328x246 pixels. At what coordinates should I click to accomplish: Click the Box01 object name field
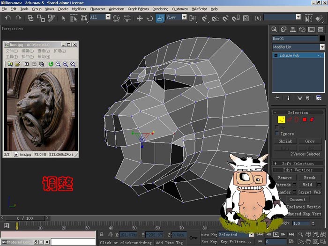295,38
